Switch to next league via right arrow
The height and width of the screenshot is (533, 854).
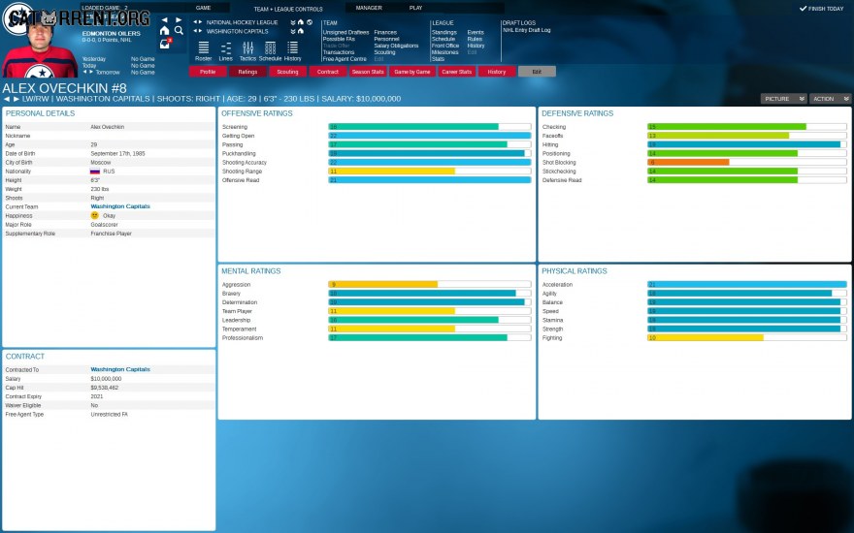201,22
